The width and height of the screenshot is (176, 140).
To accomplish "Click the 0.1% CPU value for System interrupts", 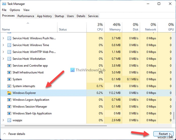I will click(x=100, y=86).
